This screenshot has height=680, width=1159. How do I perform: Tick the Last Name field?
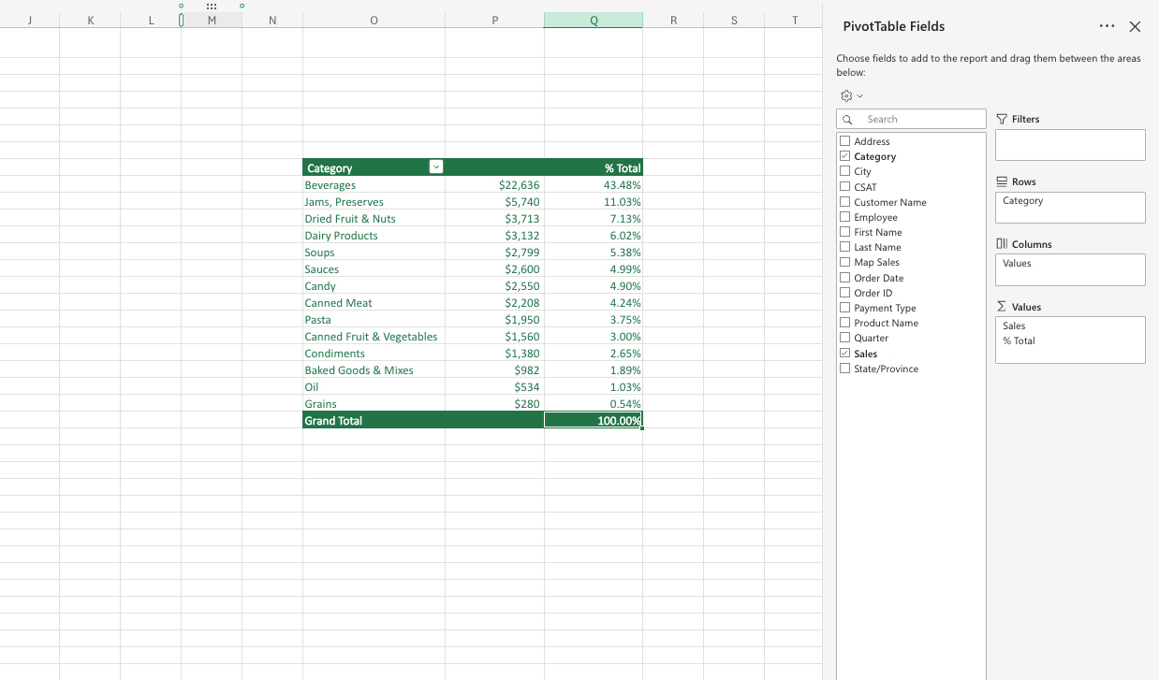tap(845, 247)
